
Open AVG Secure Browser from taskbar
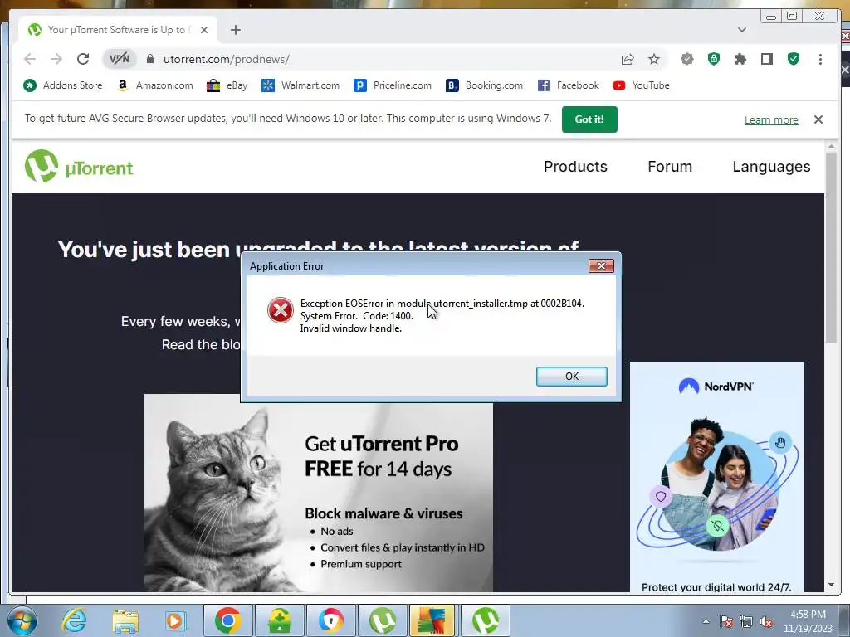[330, 620]
